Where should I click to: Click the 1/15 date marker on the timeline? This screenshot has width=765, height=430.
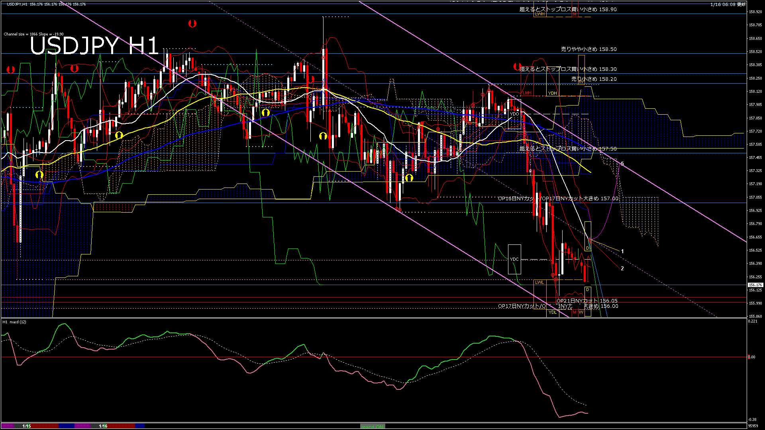point(27,426)
